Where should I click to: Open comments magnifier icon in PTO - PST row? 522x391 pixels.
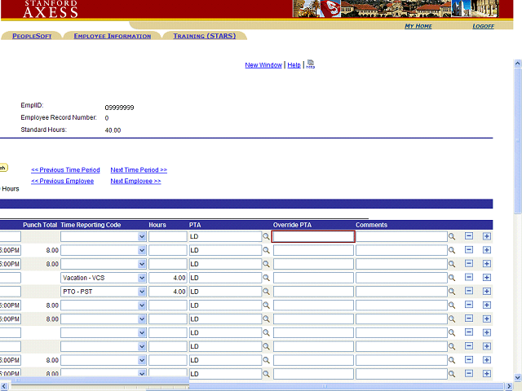click(452, 292)
